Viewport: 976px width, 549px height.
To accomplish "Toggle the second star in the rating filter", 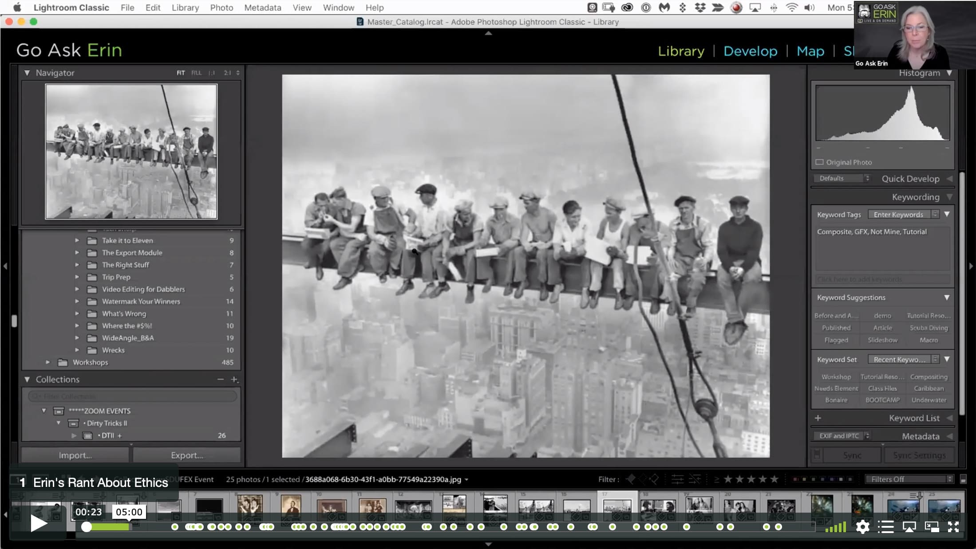I will tap(740, 479).
